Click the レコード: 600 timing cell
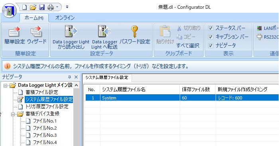The width and height of the screenshot is (279, 146). (x=247, y=98)
